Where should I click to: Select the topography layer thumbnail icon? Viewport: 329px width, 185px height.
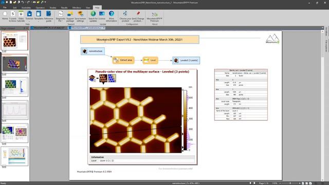click(103, 78)
